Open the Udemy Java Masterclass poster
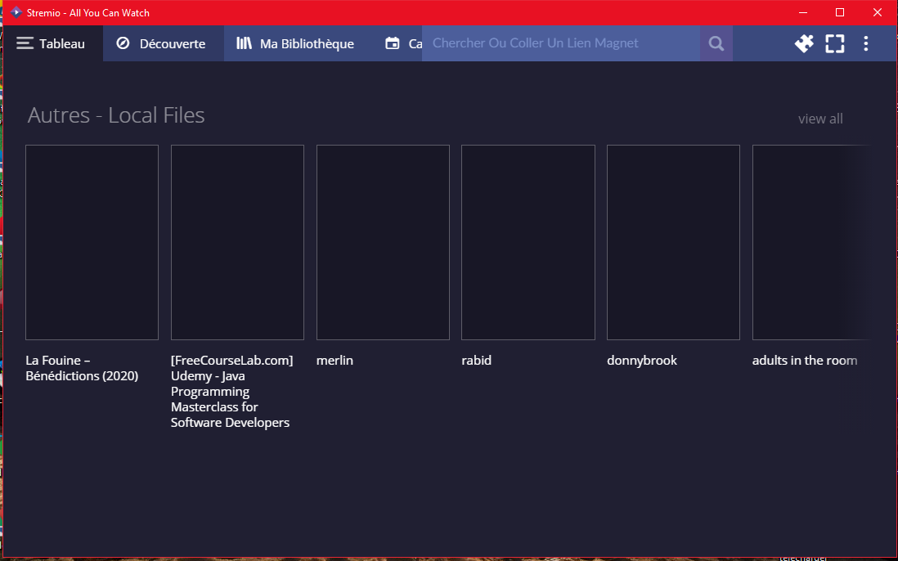The width and height of the screenshot is (898, 561). [237, 242]
